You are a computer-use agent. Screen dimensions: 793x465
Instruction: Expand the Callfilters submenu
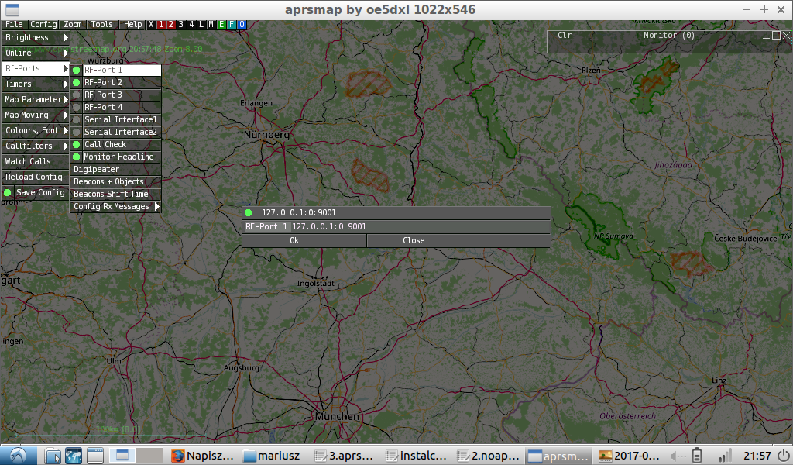coord(36,146)
